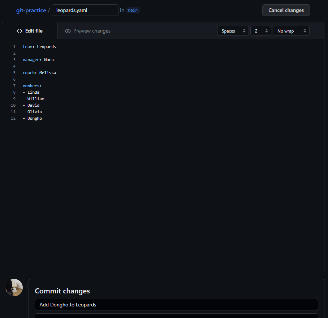Click the '- Linda' member line
The width and height of the screenshot is (328, 318).
[31, 92]
